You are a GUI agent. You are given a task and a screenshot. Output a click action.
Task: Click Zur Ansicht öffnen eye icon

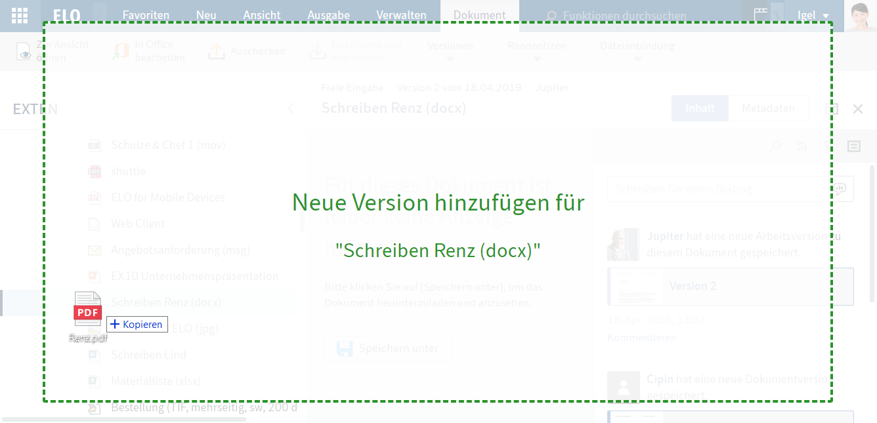click(25, 51)
